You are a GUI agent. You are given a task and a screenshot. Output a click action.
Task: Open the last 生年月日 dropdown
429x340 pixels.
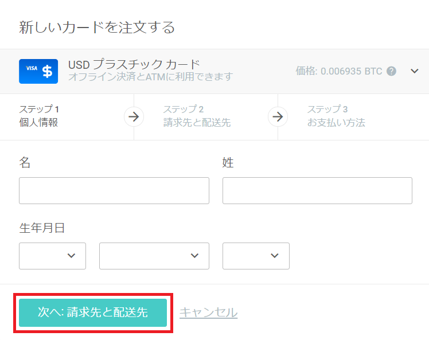click(x=256, y=256)
